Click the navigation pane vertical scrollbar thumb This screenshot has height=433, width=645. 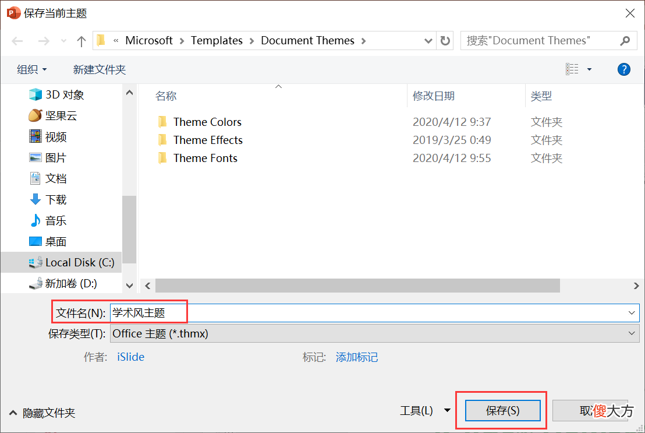130,230
